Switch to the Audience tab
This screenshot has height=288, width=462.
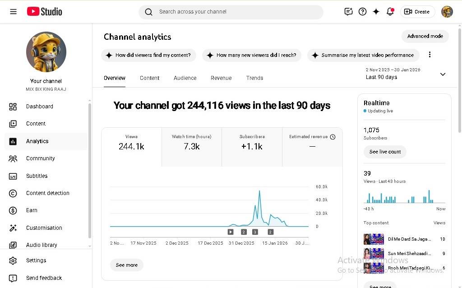(x=185, y=78)
